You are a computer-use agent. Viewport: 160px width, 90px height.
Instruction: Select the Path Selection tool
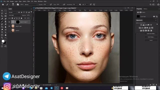click(5, 32)
